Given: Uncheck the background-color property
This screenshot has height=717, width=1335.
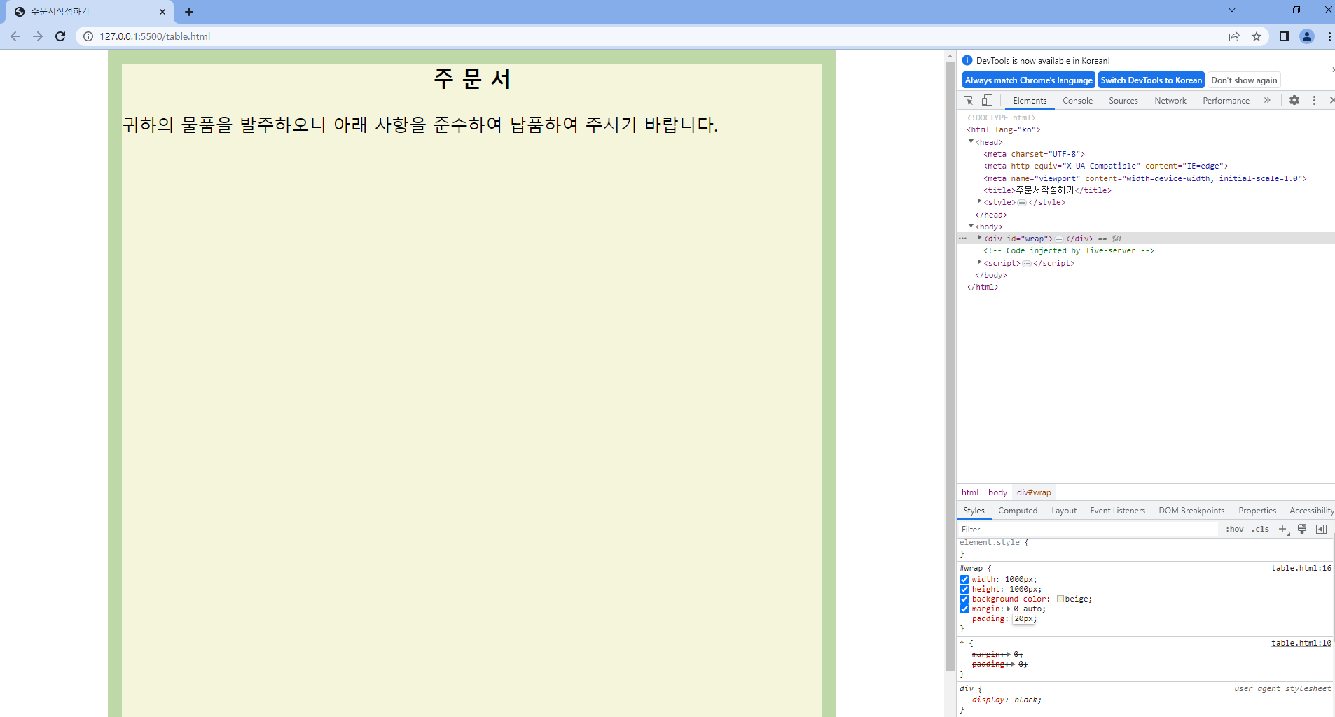Looking at the screenshot, I should 964,599.
